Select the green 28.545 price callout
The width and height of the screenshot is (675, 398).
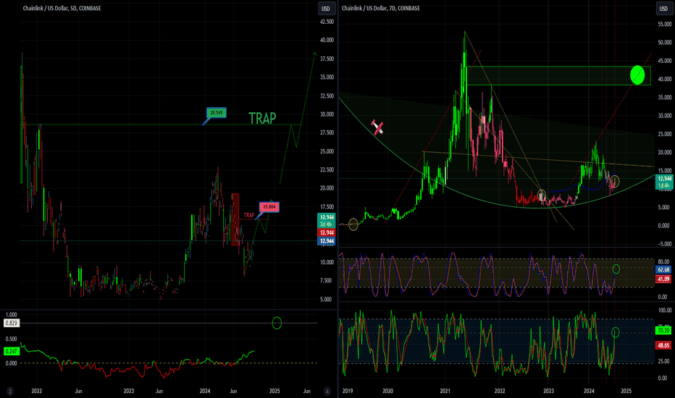[216, 113]
